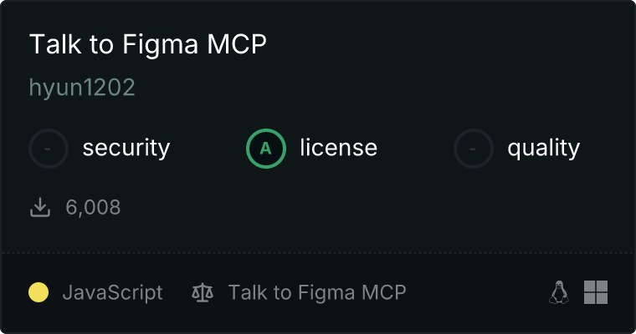Viewport: 636px width, 334px height.
Task: Click the JavaScript language label
Action: (113, 292)
